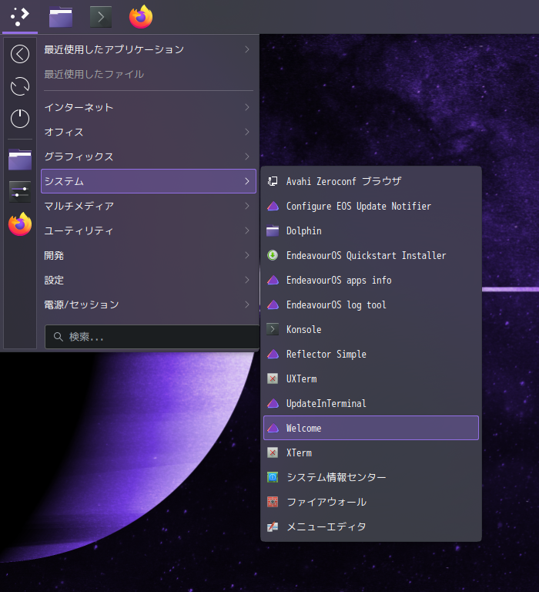This screenshot has height=592, width=539.
Task: Click the XTerm icon
Action: click(273, 452)
